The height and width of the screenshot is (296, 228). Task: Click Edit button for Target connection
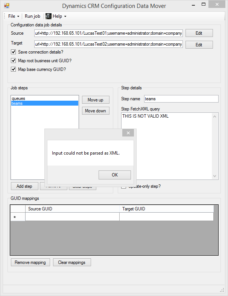199,45
